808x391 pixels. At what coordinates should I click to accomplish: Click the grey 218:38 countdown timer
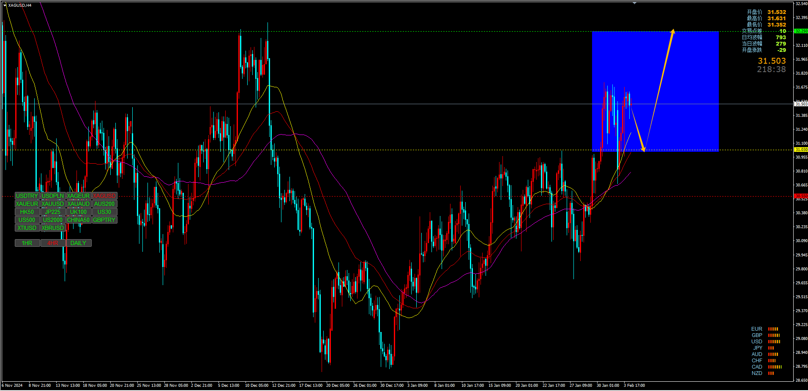tap(771, 70)
